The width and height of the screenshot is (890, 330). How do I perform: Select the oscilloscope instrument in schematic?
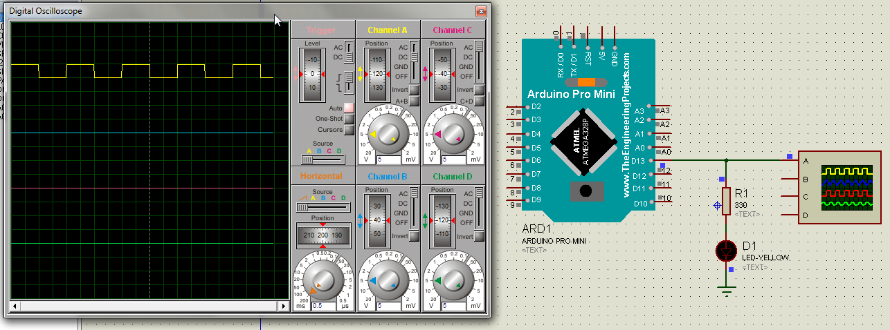point(839,187)
